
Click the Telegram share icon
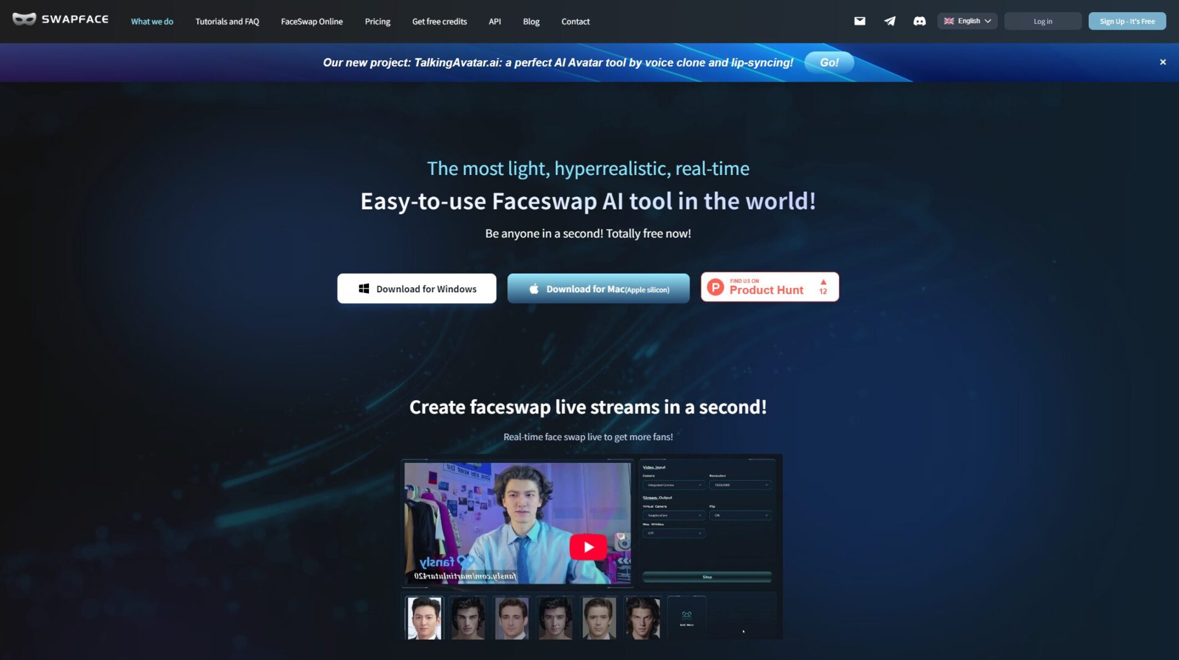click(889, 20)
